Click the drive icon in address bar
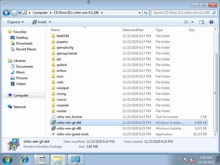This screenshot has width=220, height=165. [25, 13]
